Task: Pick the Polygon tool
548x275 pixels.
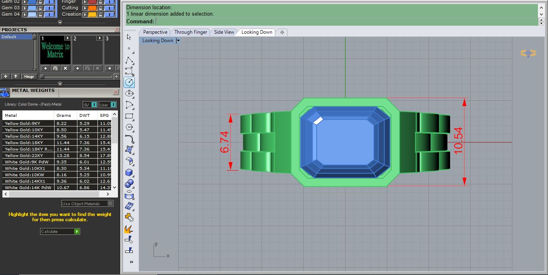Action: [x=129, y=127]
